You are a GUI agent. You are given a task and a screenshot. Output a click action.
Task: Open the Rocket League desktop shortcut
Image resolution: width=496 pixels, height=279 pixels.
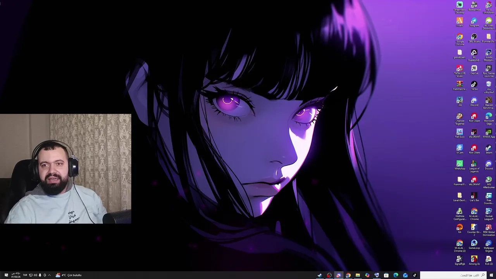pyautogui.click(x=489, y=214)
